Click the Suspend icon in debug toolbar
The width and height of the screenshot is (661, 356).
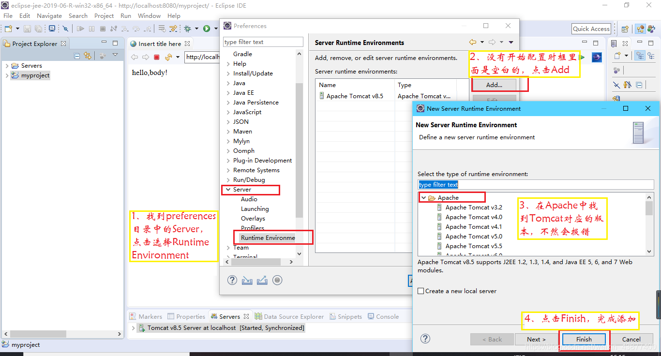(91, 29)
